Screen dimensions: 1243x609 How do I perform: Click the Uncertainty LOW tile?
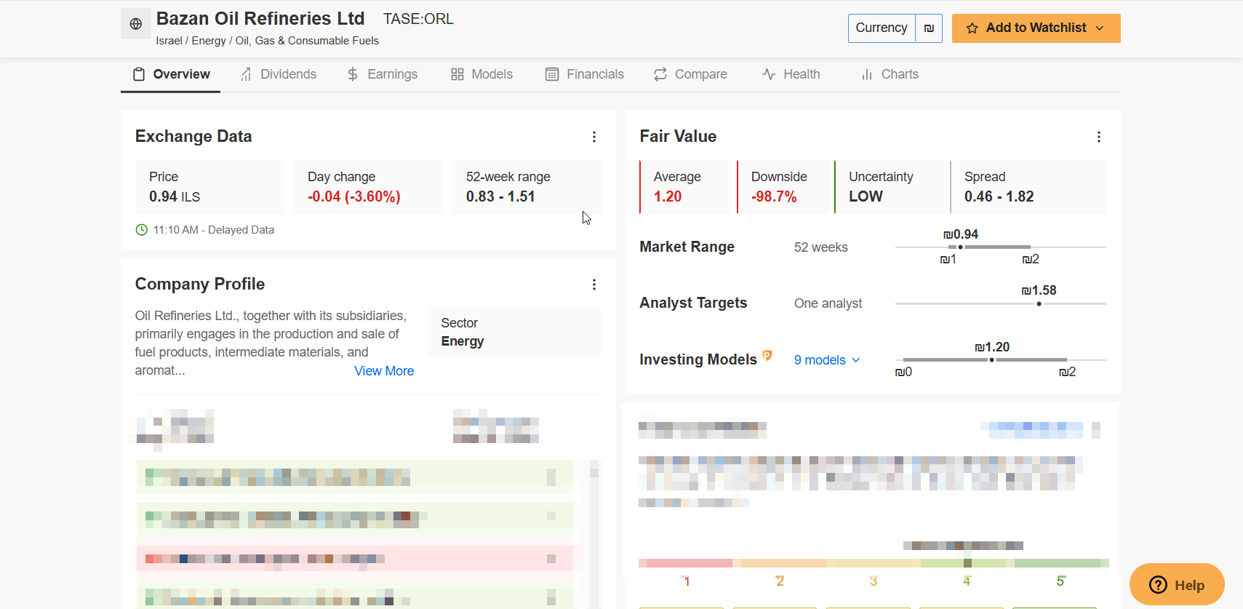pyautogui.click(x=890, y=187)
